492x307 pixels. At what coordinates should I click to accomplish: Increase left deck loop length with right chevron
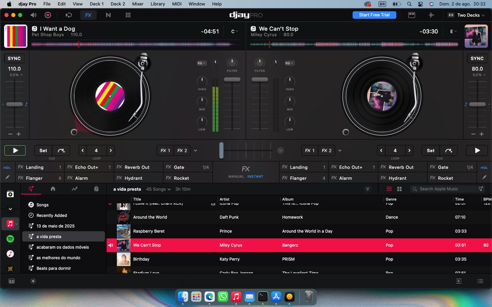[x=110, y=151]
